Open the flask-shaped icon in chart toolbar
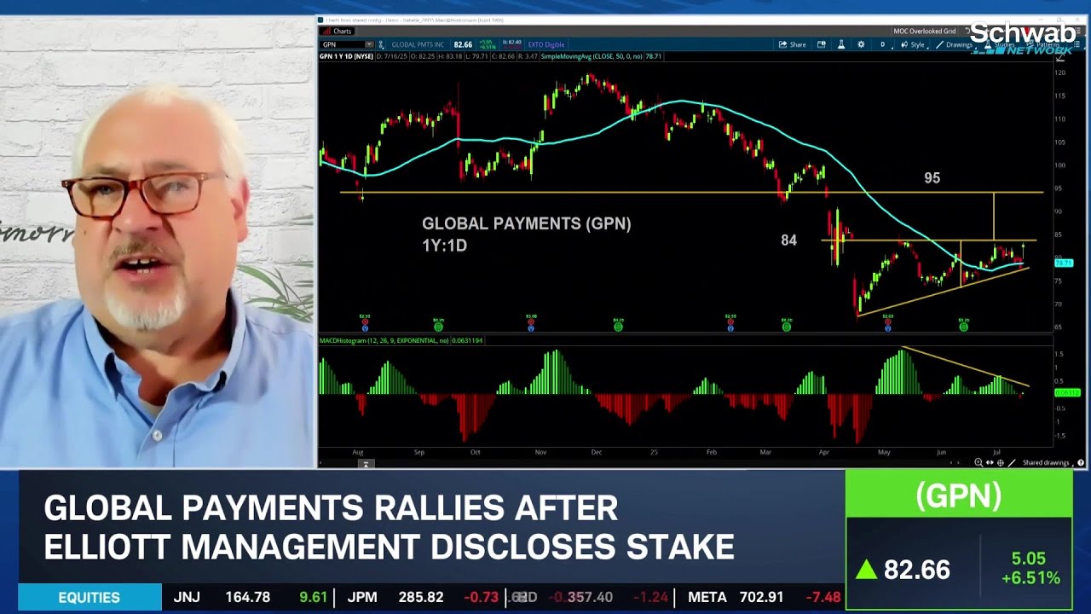This screenshot has height=614, width=1091. coord(840,44)
